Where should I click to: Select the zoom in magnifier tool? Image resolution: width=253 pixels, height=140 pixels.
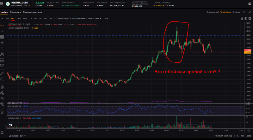click(x=2, y=79)
